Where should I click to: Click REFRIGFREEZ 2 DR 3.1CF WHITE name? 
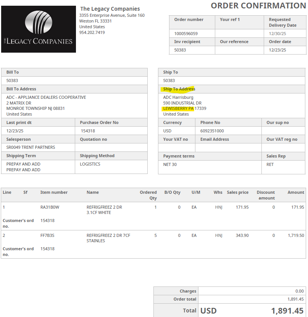[x=104, y=210]
